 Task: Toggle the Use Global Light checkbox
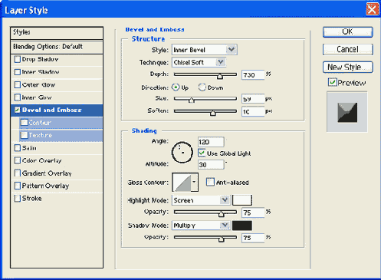(x=202, y=153)
